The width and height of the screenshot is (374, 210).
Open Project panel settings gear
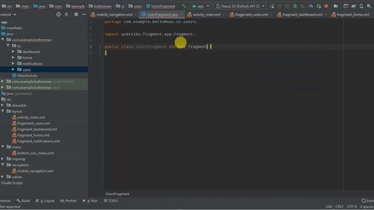[x=76, y=15]
